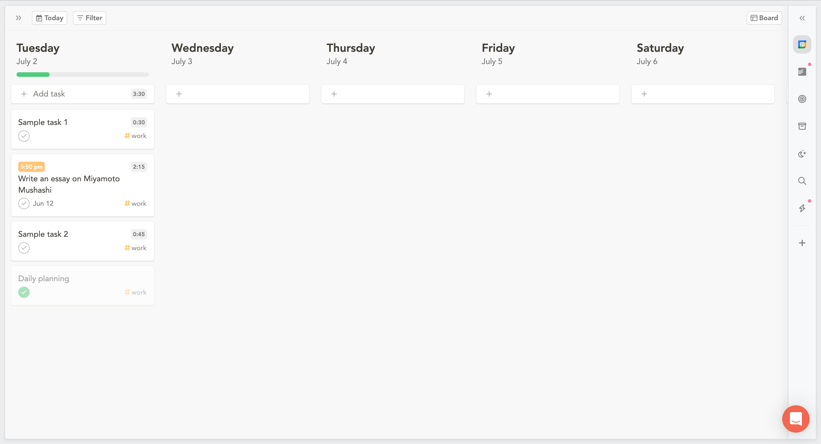Image resolution: width=821 pixels, height=444 pixels.
Task: Open the lightning bolt automations icon
Action: tap(802, 208)
